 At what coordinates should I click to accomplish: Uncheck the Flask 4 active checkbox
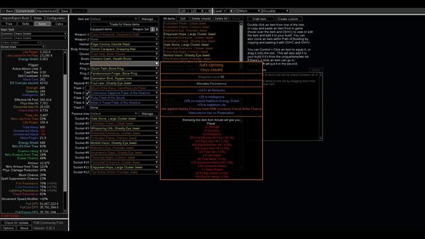click(88, 103)
